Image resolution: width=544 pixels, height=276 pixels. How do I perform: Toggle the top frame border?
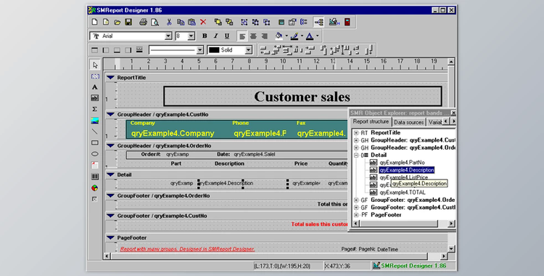[x=94, y=50]
